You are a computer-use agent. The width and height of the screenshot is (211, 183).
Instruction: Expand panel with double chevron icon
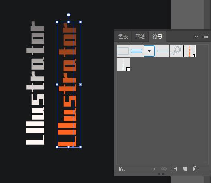coord(196,37)
